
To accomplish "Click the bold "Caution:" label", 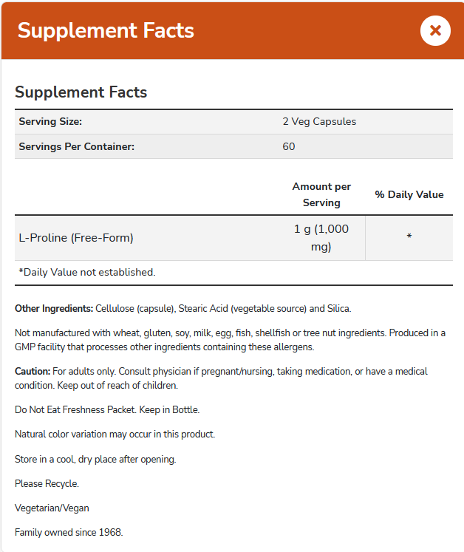I will click(x=33, y=371).
